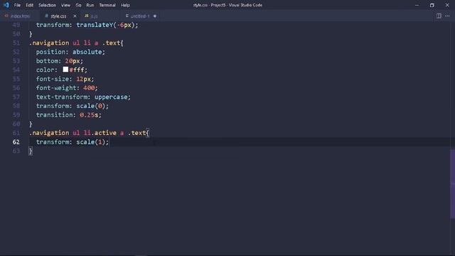Open the Go menu
The height and width of the screenshot is (256, 455).
(x=78, y=5)
